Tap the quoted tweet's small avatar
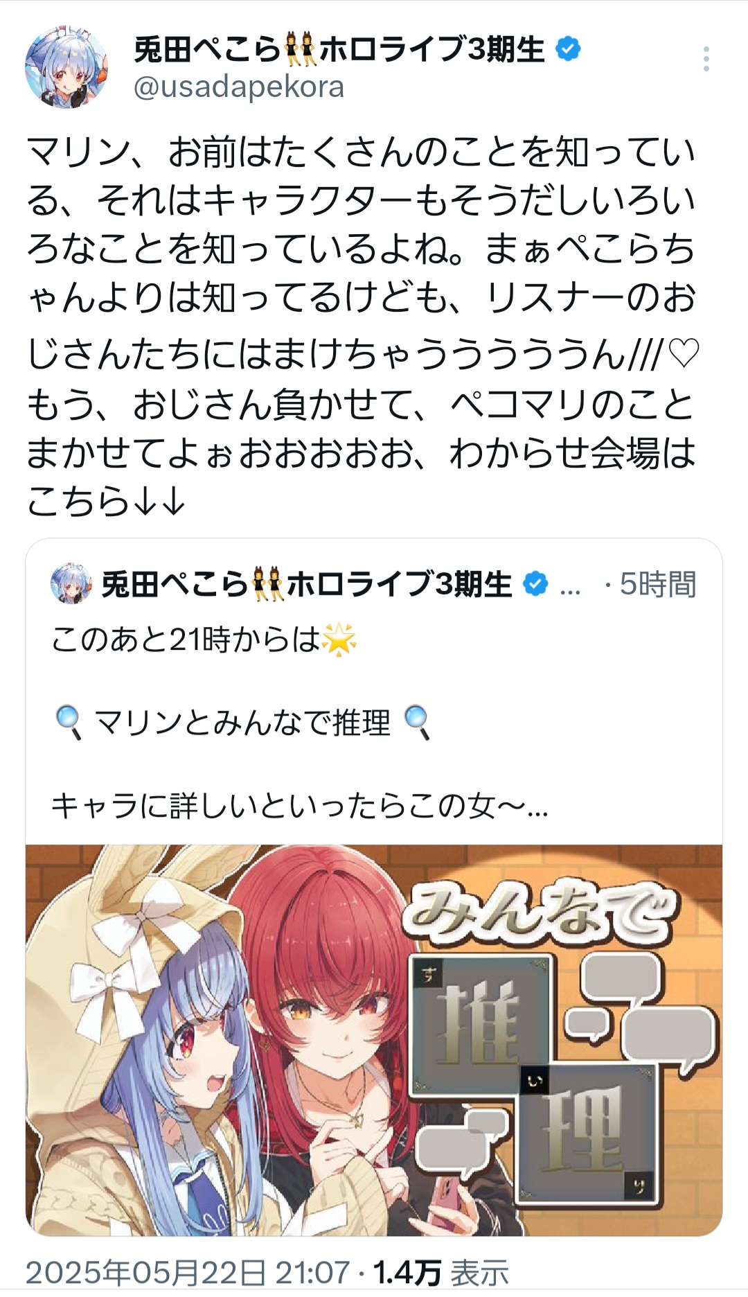 71,584
